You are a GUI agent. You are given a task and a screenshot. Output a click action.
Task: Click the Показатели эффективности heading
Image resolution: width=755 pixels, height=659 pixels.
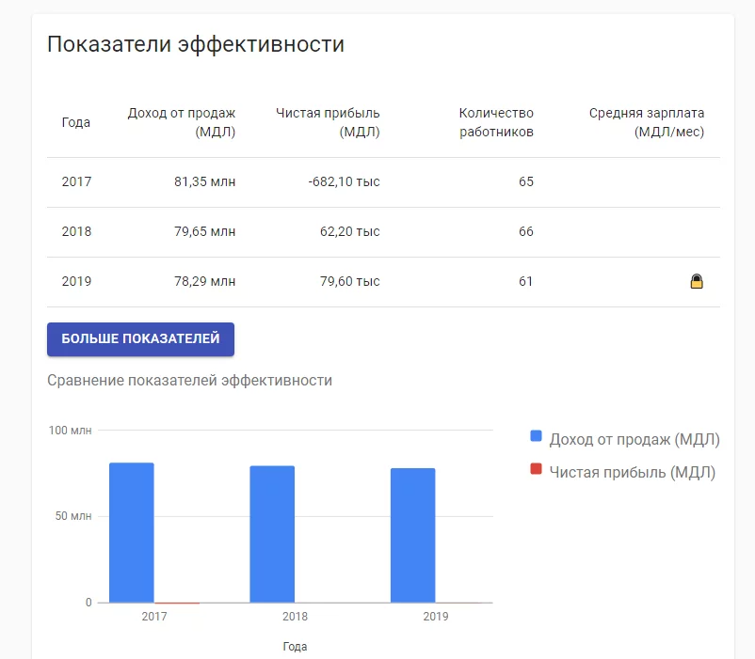point(196,44)
